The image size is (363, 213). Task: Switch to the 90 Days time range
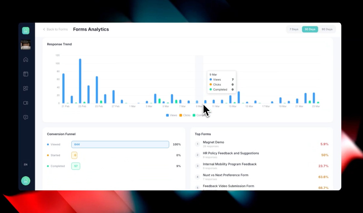tap(327, 29)
